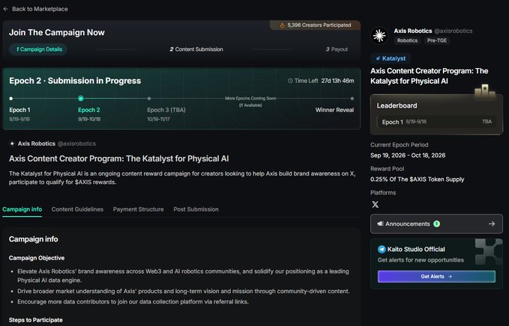Click the 5,396 Creators Participated badge
The width and height of the screenshot is (509, 326).
tap(315, 25)
